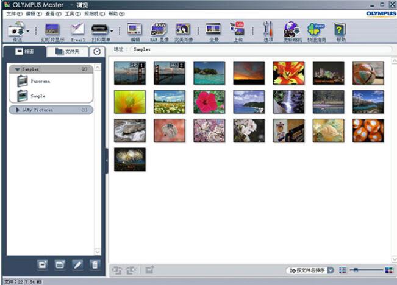
Task: Select the tropical island thumbnail
Action: (x=209, y=73)
